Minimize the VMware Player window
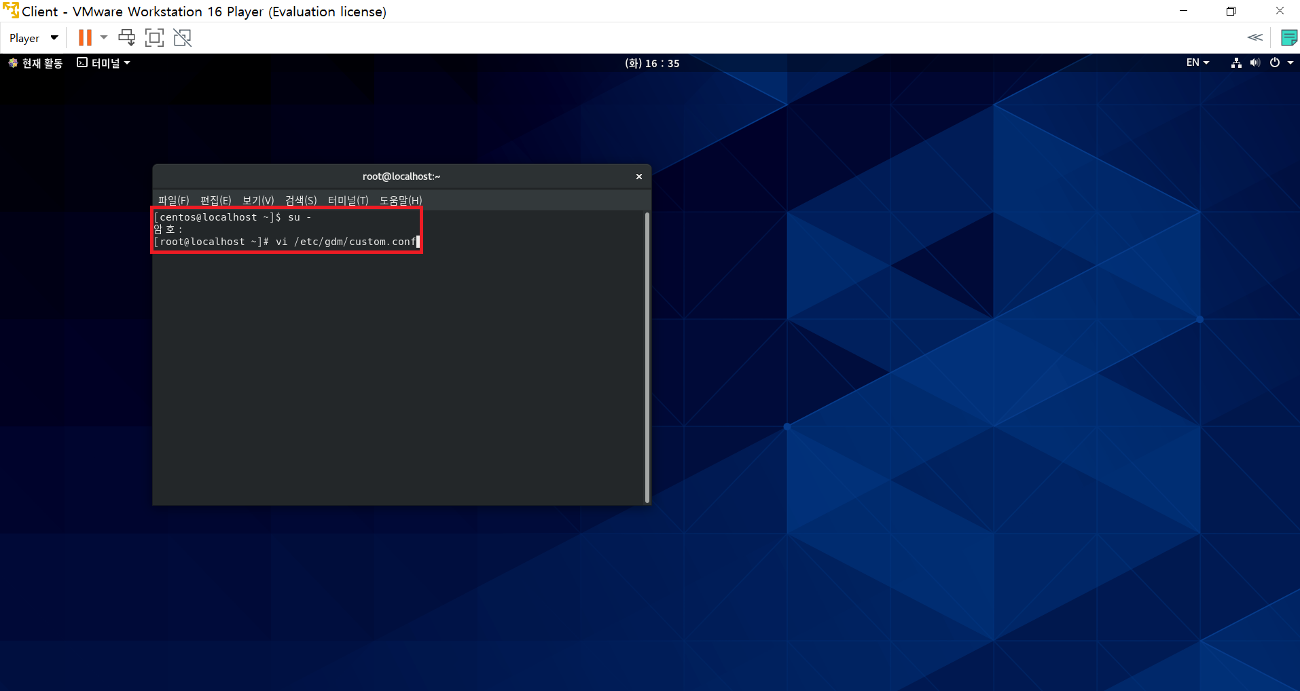The height and width of the screenshot is (691, 1300). tap(1183, 11)
